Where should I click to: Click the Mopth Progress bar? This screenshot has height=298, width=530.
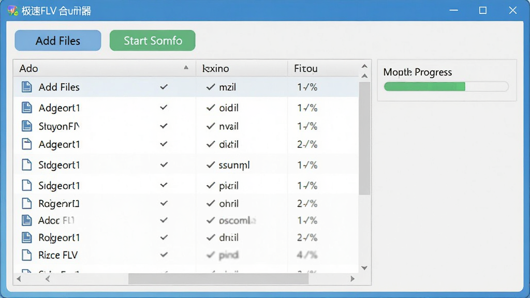(x=446, y=87)
